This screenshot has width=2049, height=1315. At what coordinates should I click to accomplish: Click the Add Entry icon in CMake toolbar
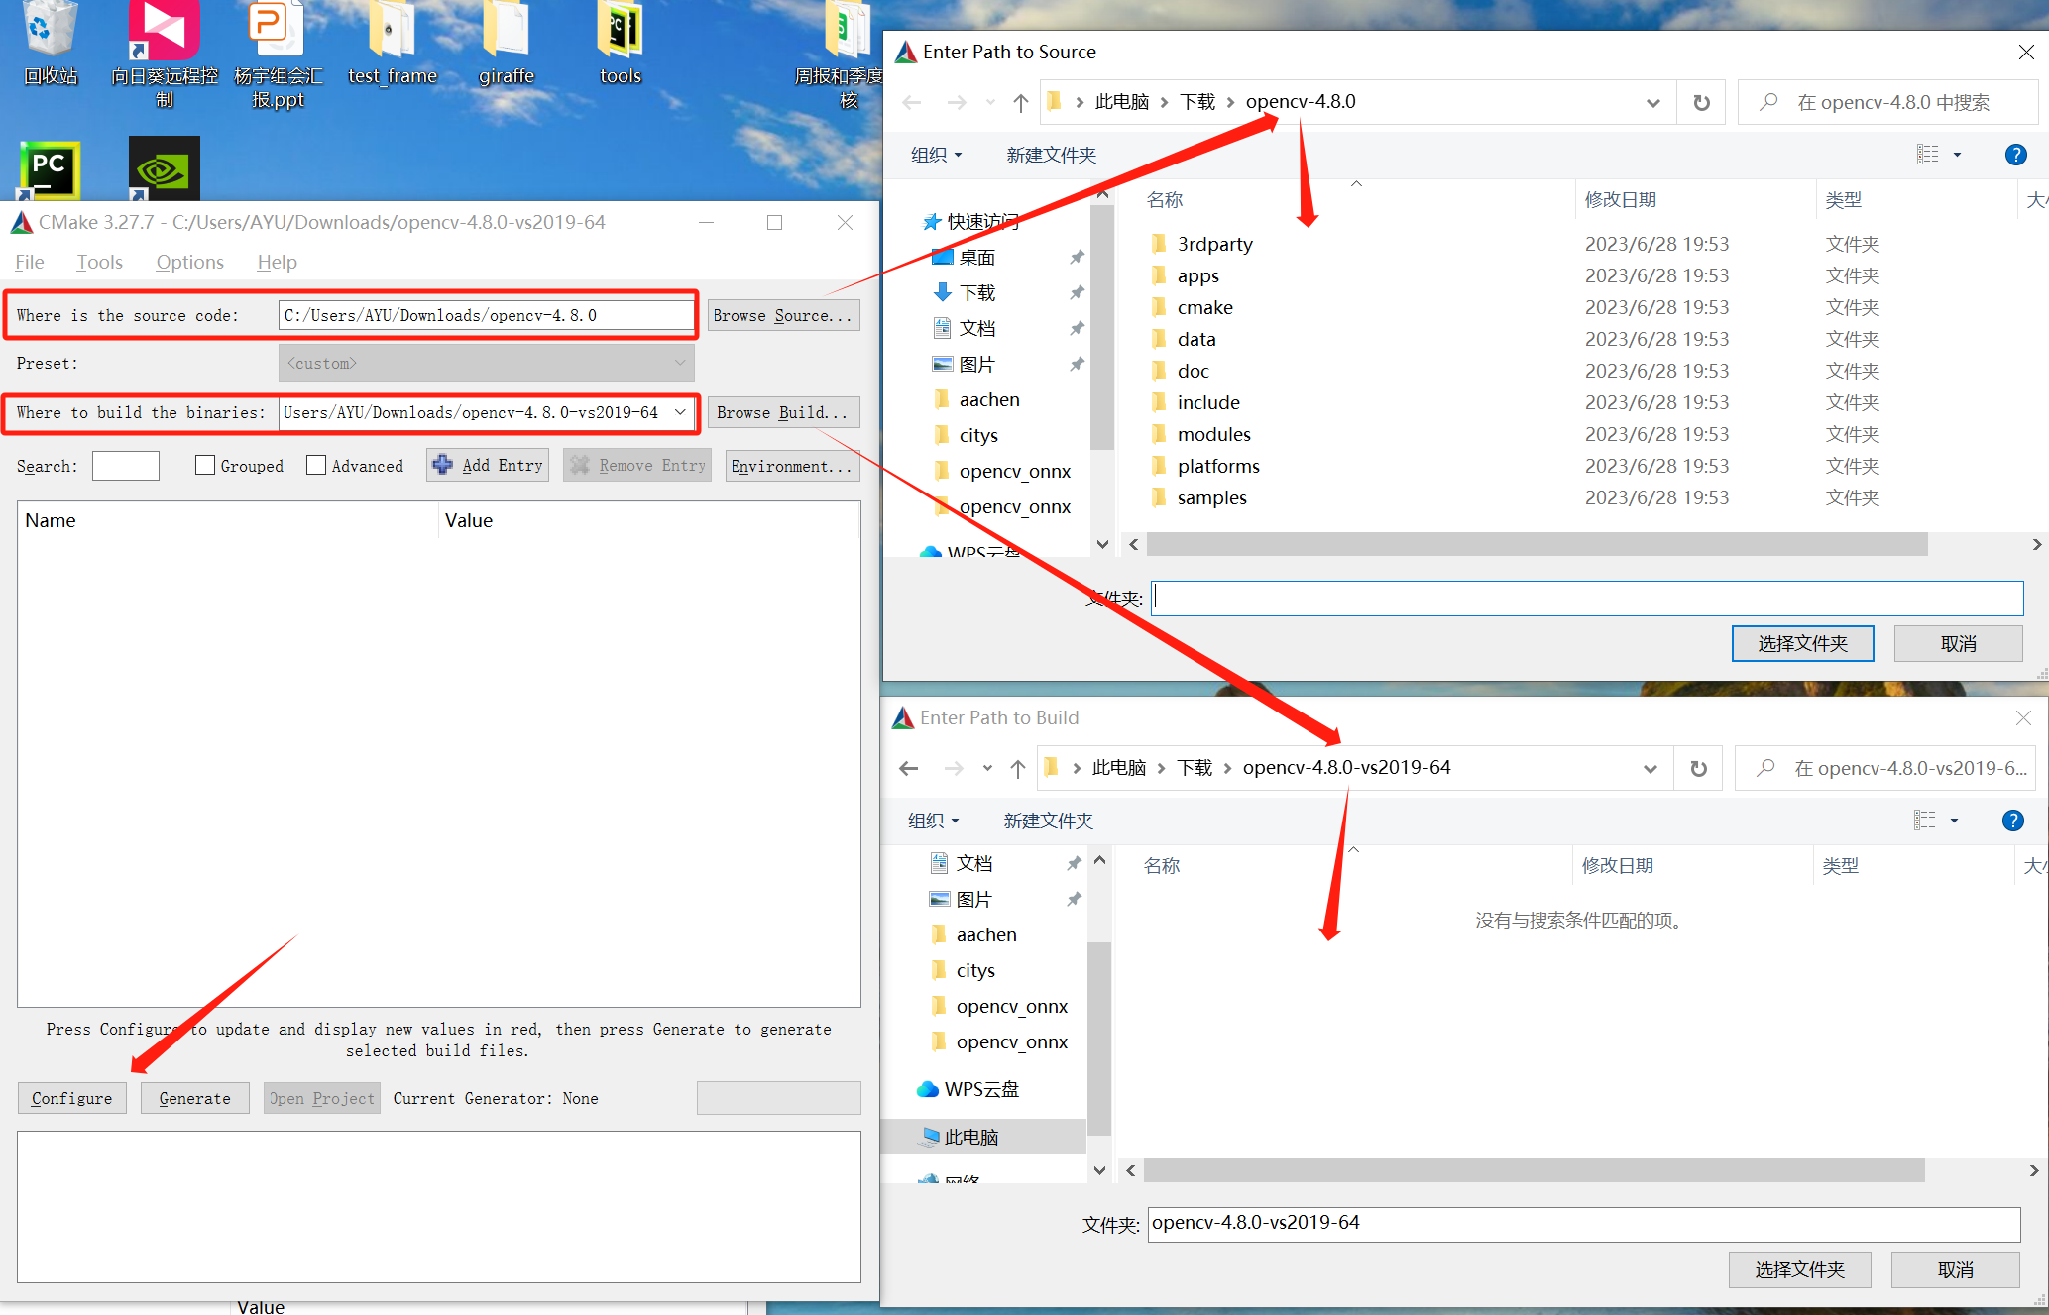pos(439,466)
